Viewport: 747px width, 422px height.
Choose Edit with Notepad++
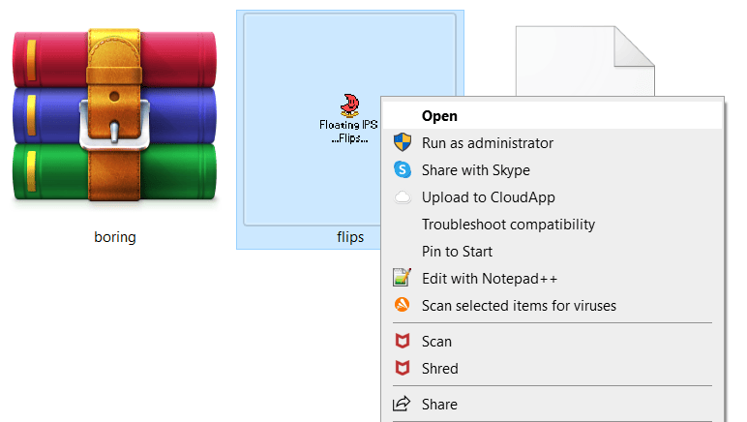[x=490, y=279]
